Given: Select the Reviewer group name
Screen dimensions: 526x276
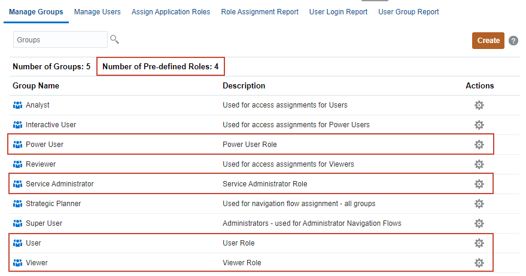Looking at the screenshot, I should pyautogui.click(x=41, y=164).
